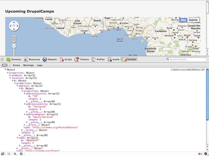Open the Scripts panel icon

(x=62, y=59)
